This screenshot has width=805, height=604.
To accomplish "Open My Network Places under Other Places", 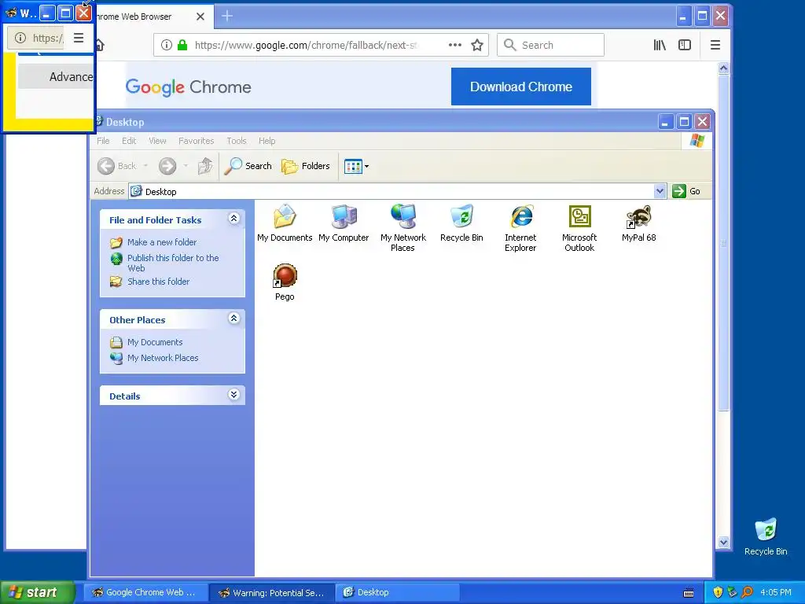I will (163, 358).
